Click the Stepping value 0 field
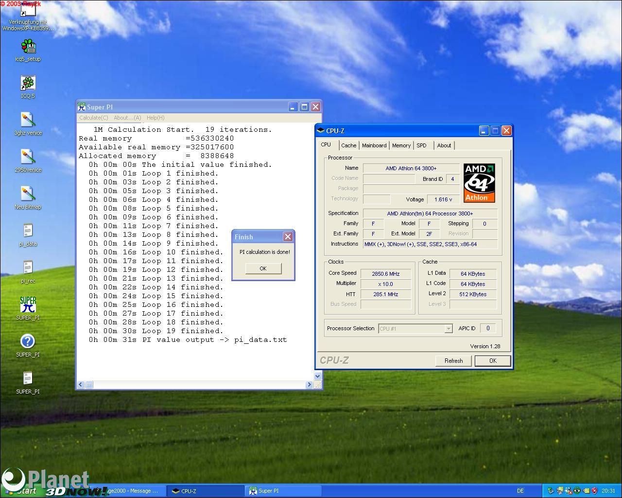622x498 pixels. (484, 224)
